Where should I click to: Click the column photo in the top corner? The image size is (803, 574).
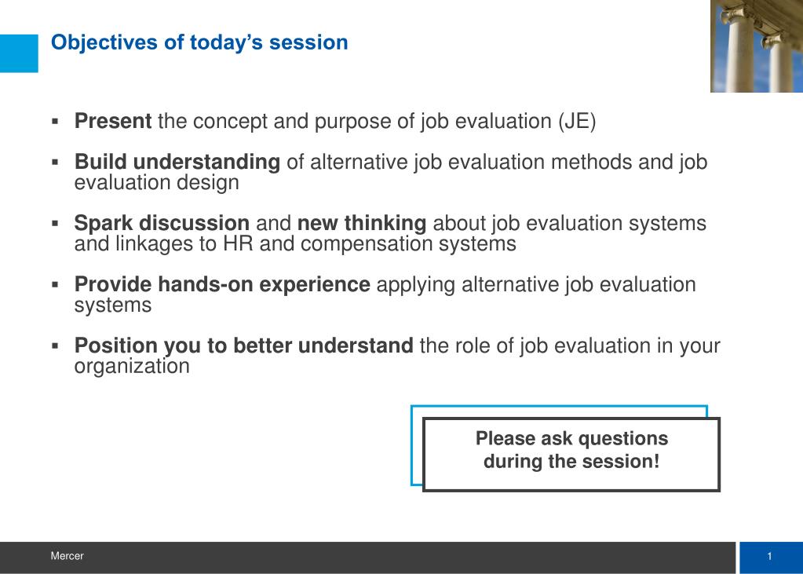(x=757, y=46)
